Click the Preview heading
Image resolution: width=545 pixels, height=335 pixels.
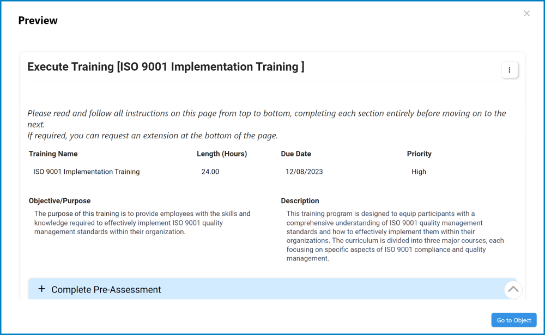pos(38,20)
